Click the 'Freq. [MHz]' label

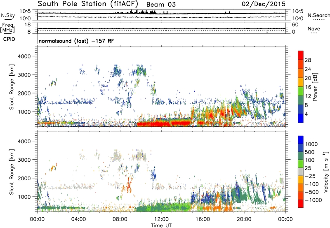tap(8, 28)
